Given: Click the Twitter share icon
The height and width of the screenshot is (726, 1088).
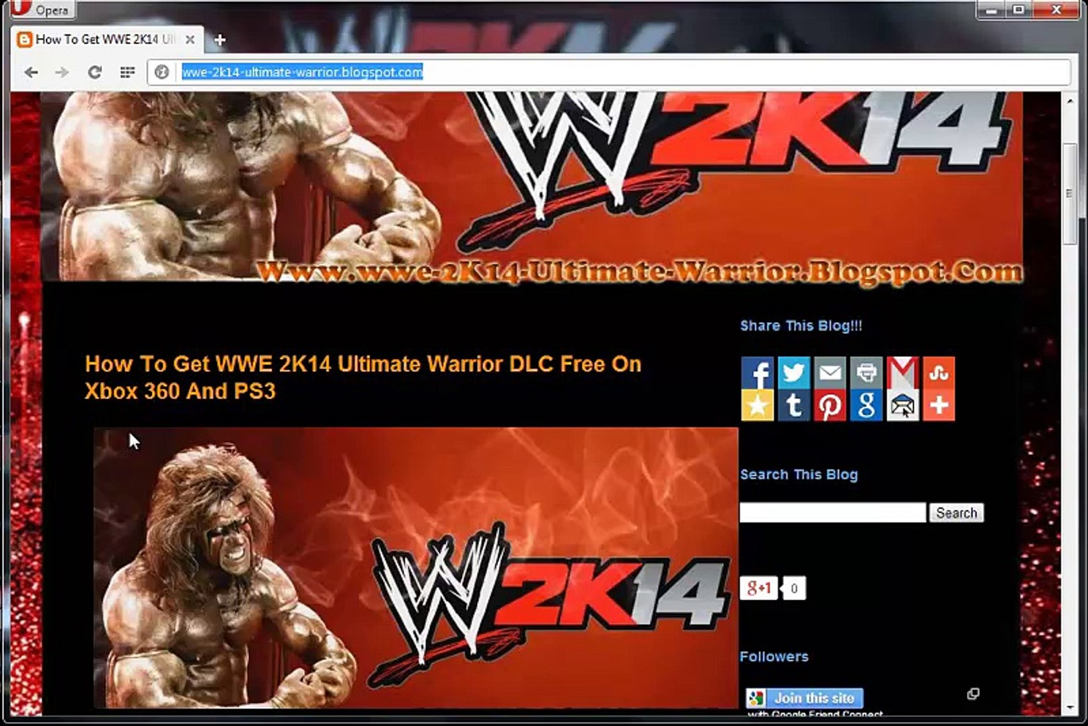Looking at the screenshot, I should (793, 372).
